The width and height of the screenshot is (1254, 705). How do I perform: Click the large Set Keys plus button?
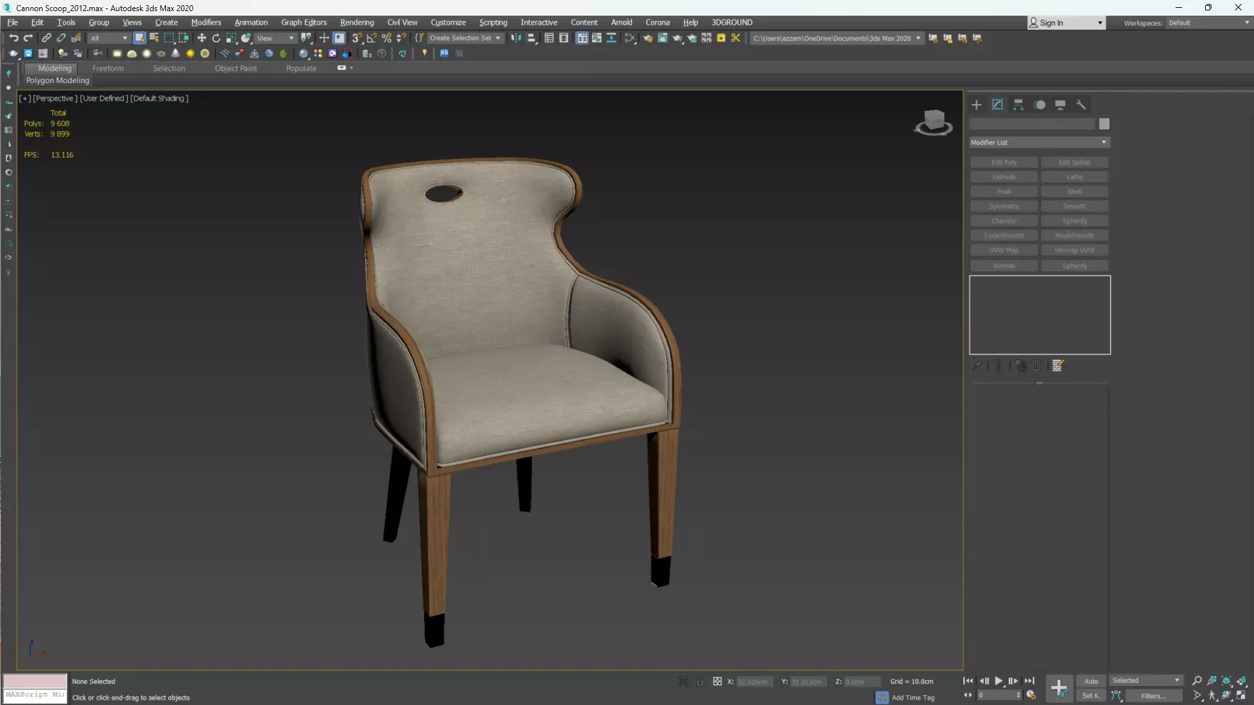[1059, 688]
